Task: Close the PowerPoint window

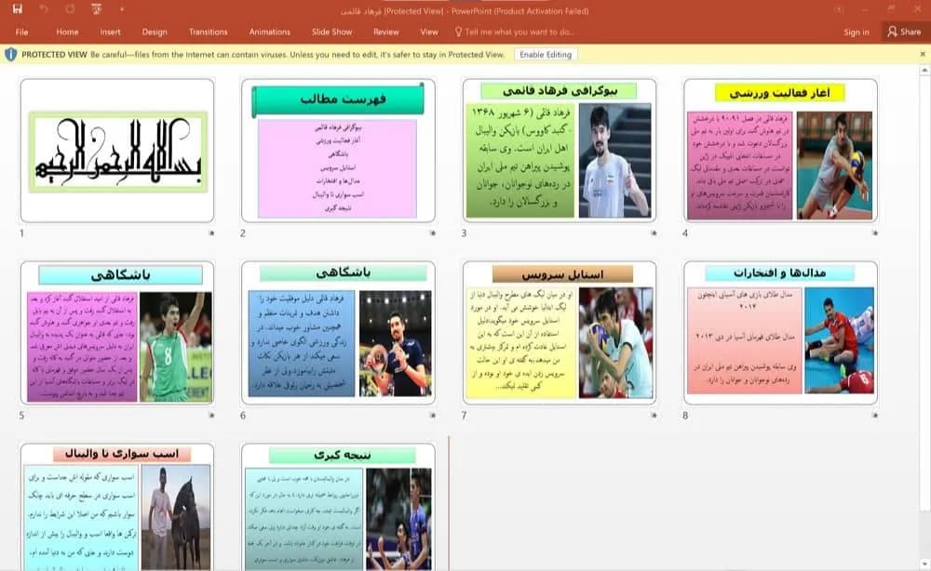Action: coord(917,9)
